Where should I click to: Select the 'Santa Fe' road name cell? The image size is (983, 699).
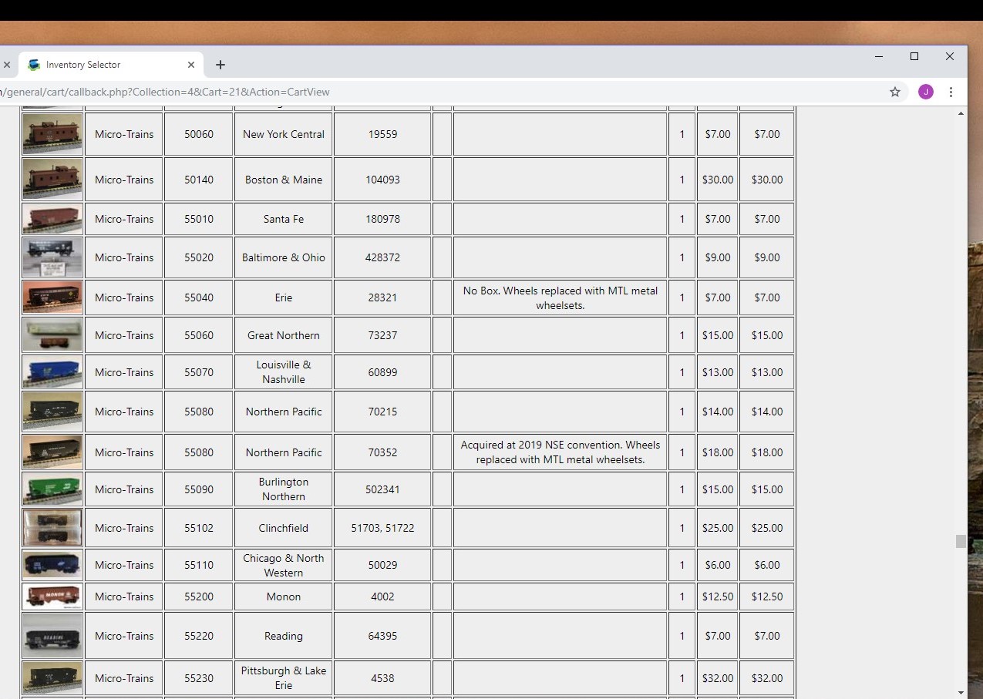point(284,219)
